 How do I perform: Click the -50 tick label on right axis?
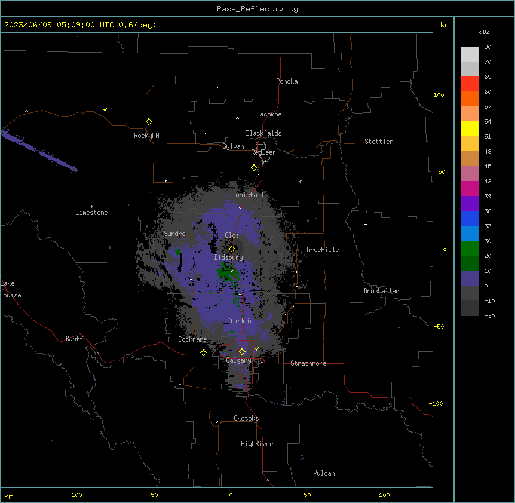coord(439,326)
